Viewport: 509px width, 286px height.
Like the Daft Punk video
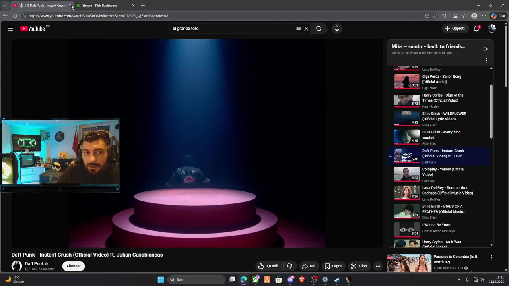tap(268, 266)
